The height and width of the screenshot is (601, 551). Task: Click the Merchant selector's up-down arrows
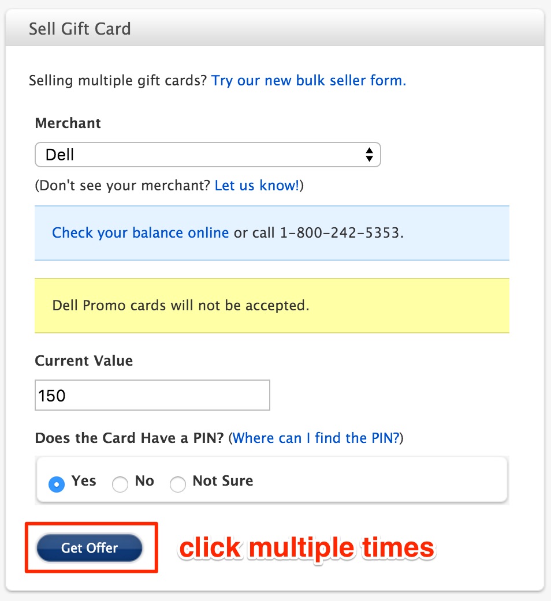click(370, 155)
